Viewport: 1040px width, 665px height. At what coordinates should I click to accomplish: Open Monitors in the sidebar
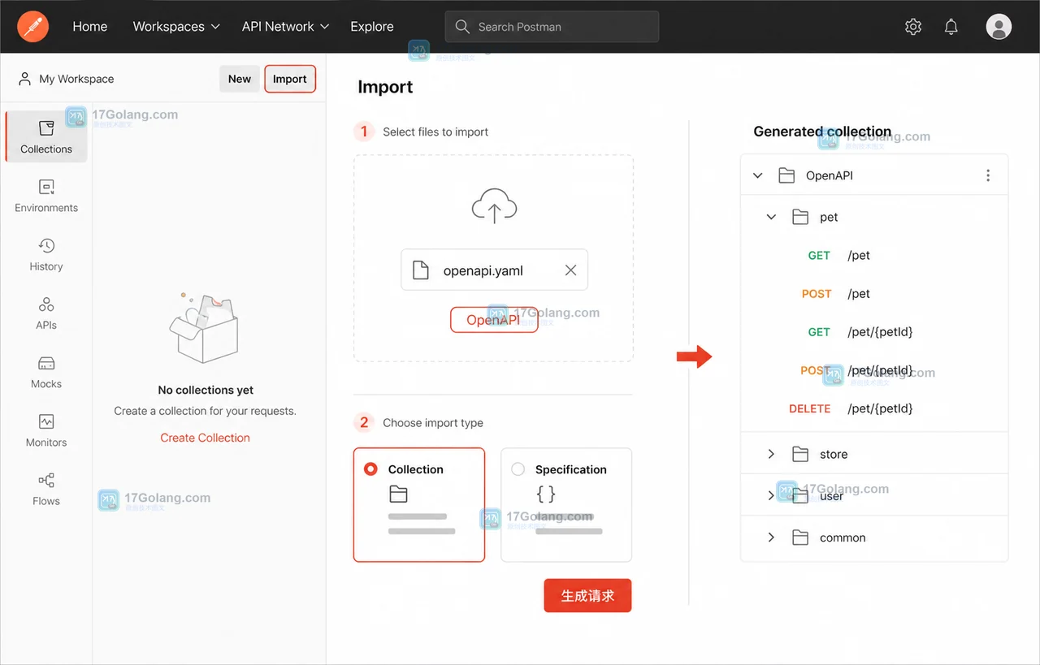(x=46, y=431)
